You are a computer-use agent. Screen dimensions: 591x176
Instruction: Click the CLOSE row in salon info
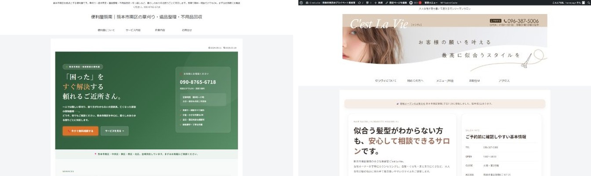tap(501, 165)
